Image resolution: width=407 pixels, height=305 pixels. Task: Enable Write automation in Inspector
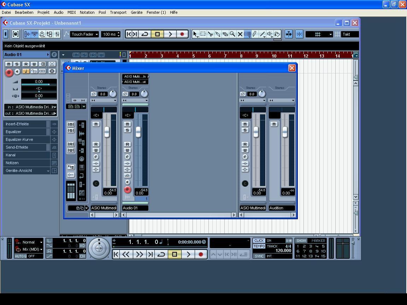[x=34, y=64]
